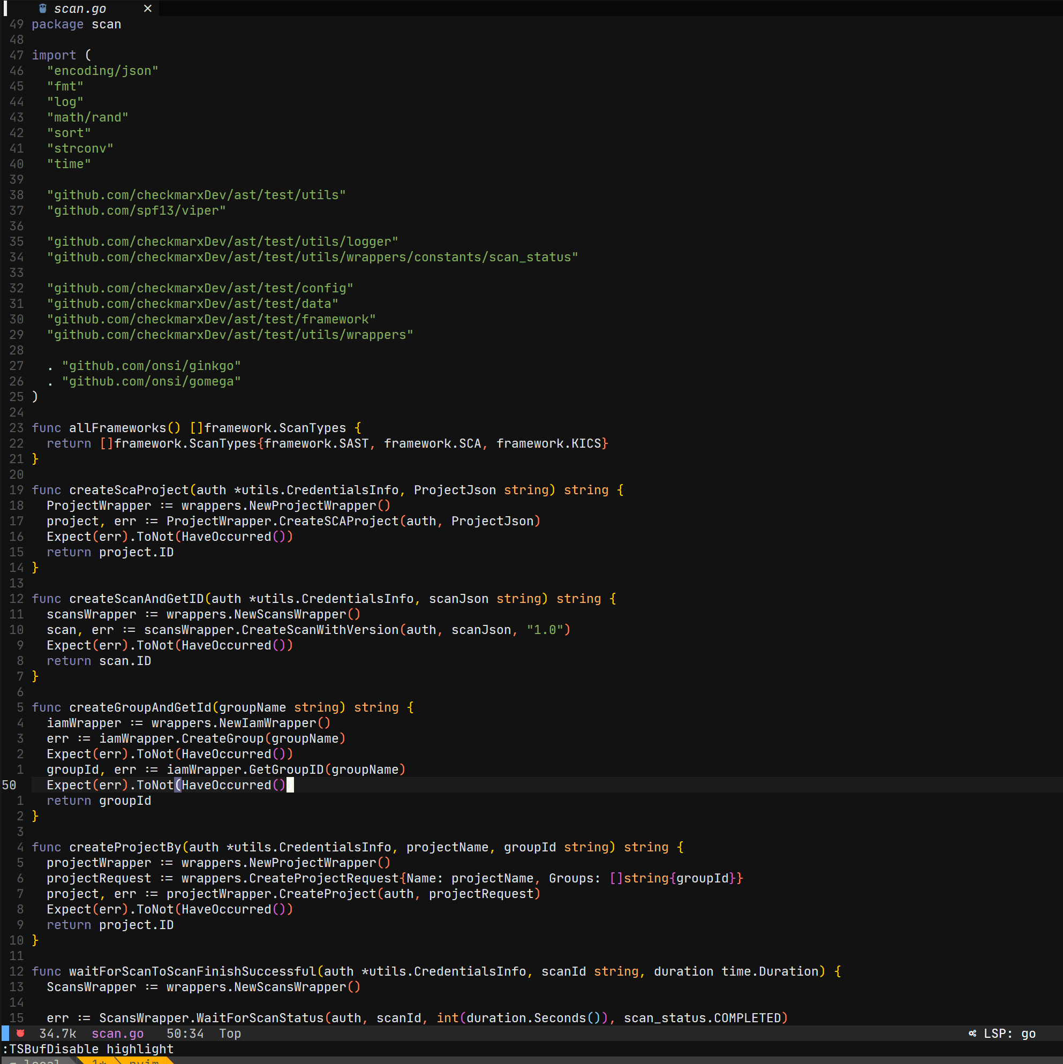
Task: Click the word count 34.7k in the statusline
Action: coord(57,1033)
